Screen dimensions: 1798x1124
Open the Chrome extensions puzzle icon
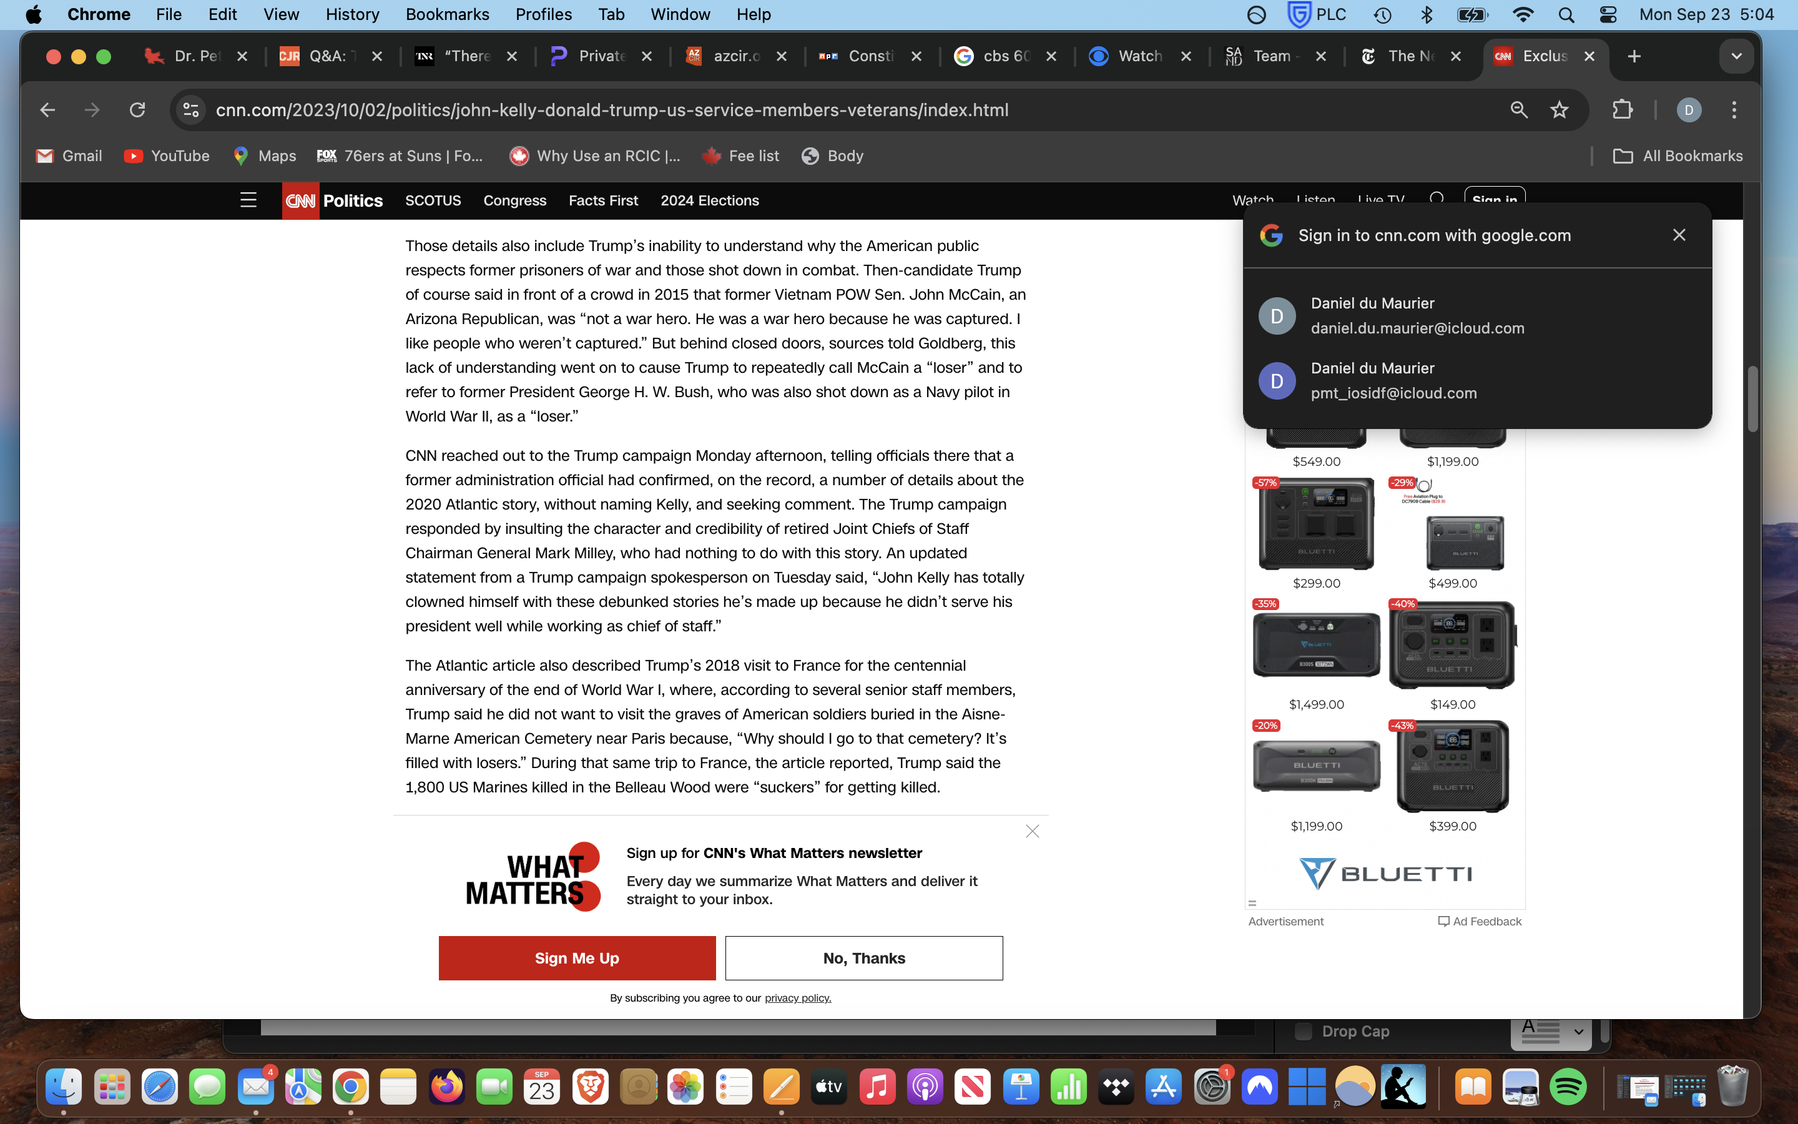click(1622, 110)
